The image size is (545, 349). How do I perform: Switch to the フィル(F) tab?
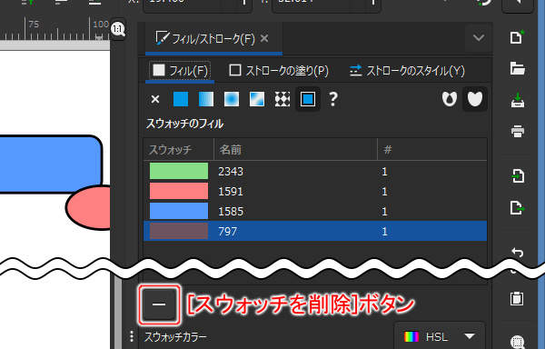click(x=180, y=71)
